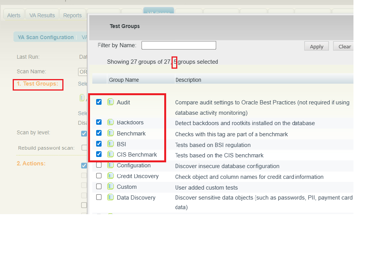Open the VA Results tab

(42, 15)
